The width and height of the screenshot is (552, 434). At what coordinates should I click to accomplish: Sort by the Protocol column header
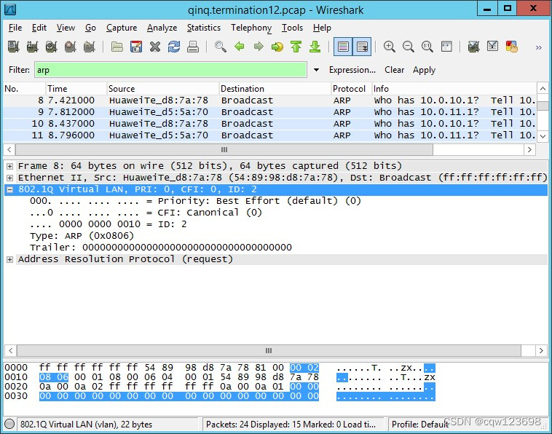[x=352, y=89]
